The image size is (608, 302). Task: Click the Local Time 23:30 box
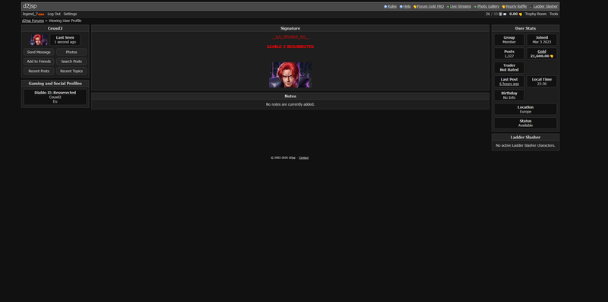[542, 81]
